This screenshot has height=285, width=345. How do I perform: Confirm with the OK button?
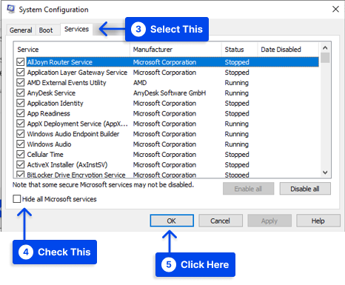tap(172, 221)
